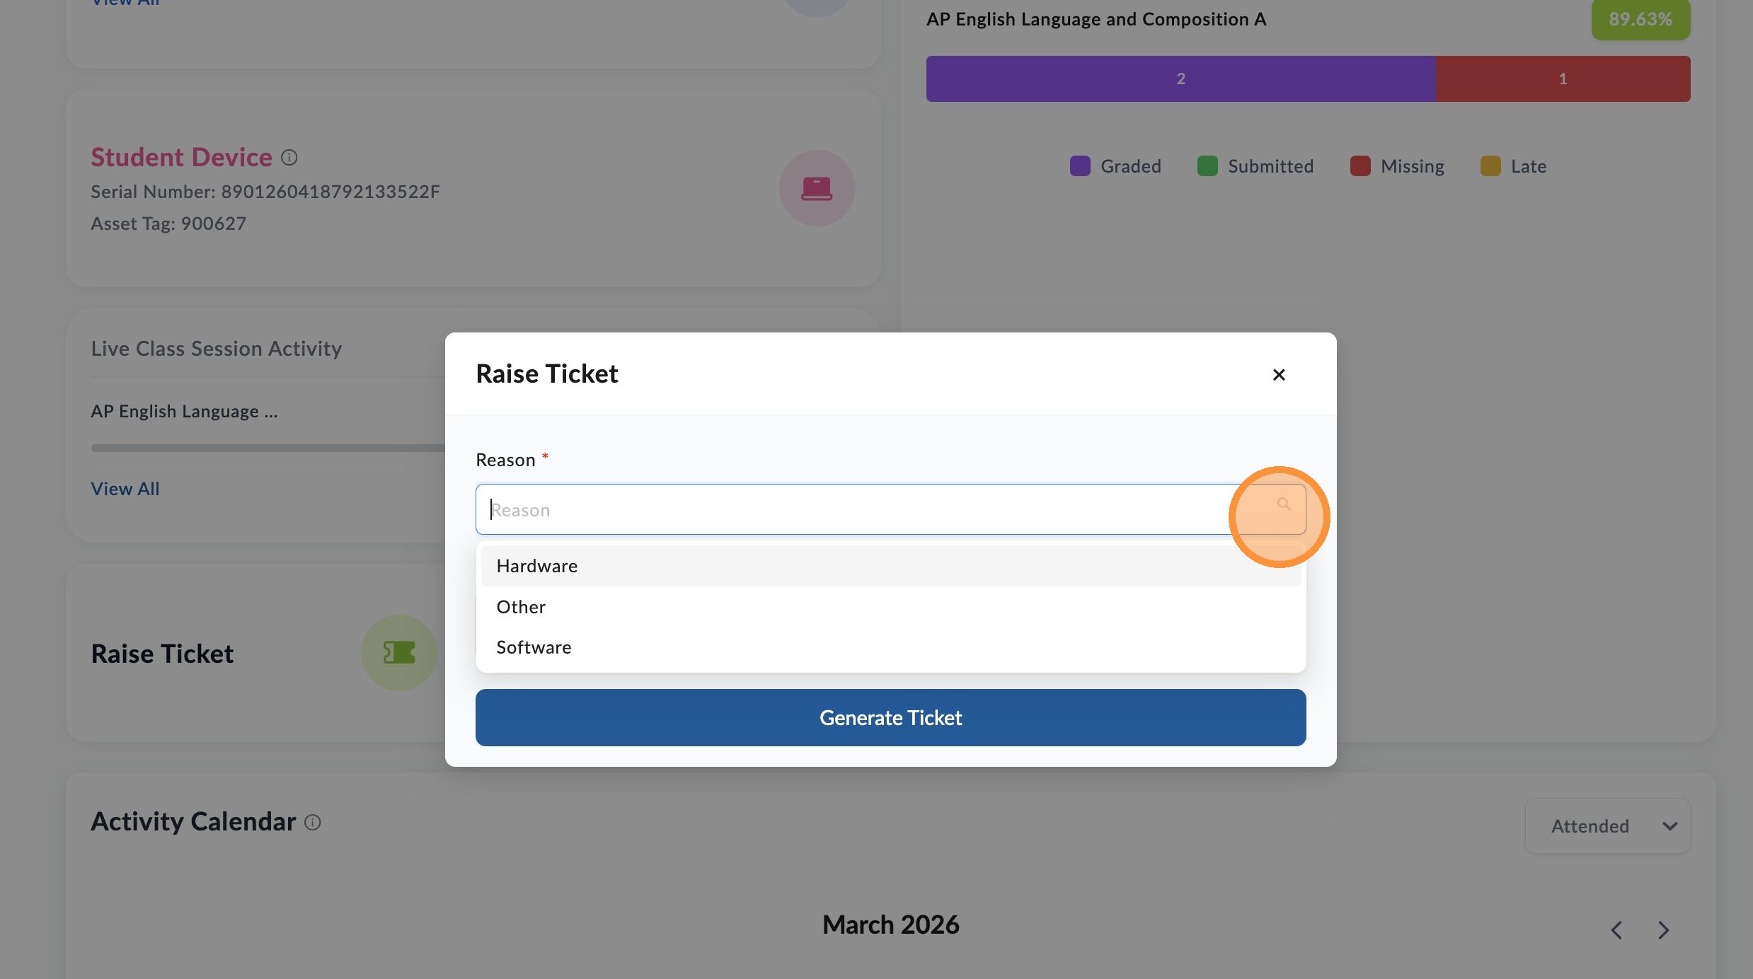Close the Raise Ticket dialog
Viewport: 1753px width, 979px height.
pyautogui.click(x=1278, y=374)
